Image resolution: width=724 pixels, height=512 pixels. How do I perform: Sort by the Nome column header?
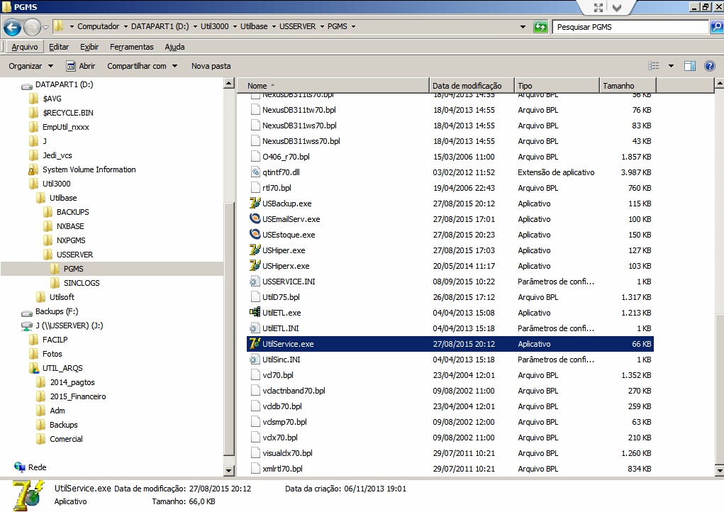[333, 86]
